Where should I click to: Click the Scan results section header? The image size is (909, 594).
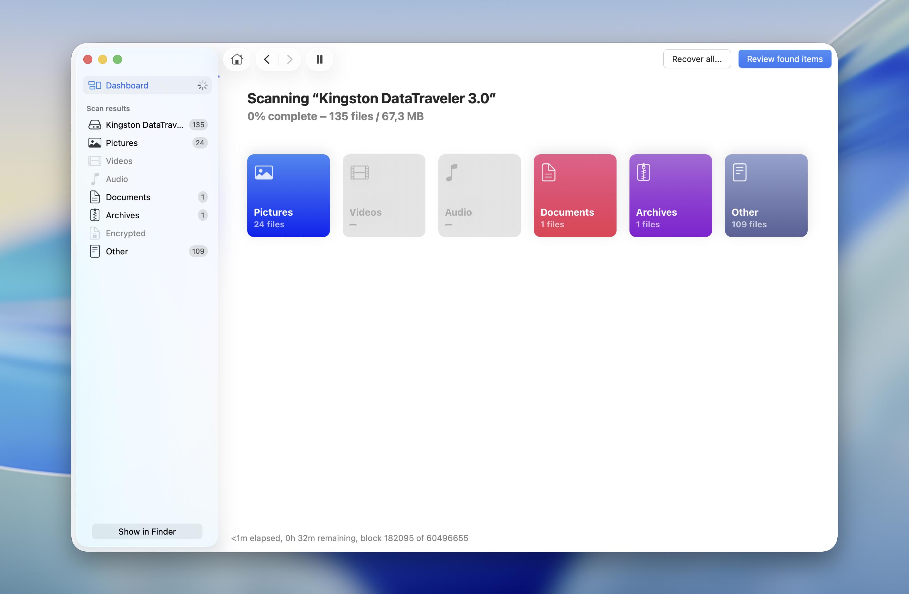[108, 108]
